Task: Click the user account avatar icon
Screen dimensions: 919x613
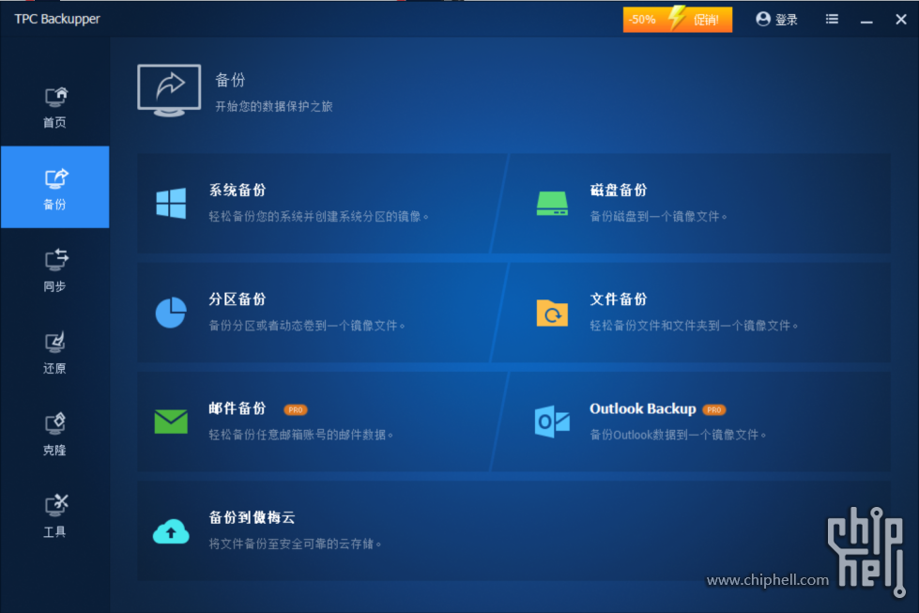Action: 763,20
